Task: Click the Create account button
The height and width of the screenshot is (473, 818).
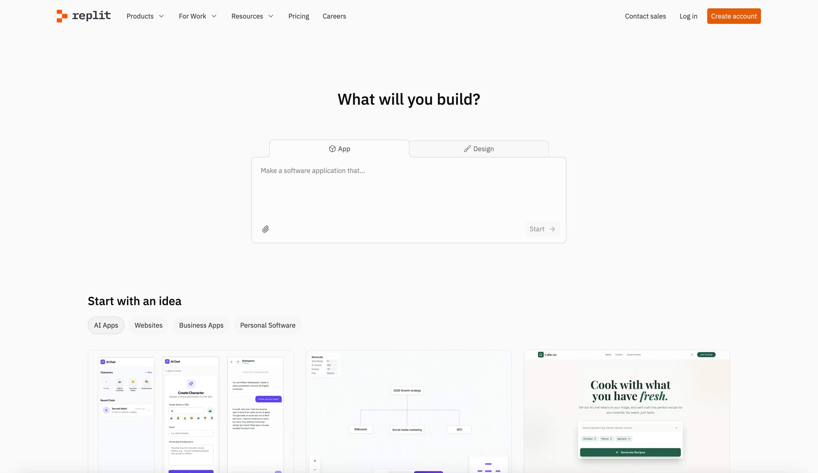Action: (734, 16)
